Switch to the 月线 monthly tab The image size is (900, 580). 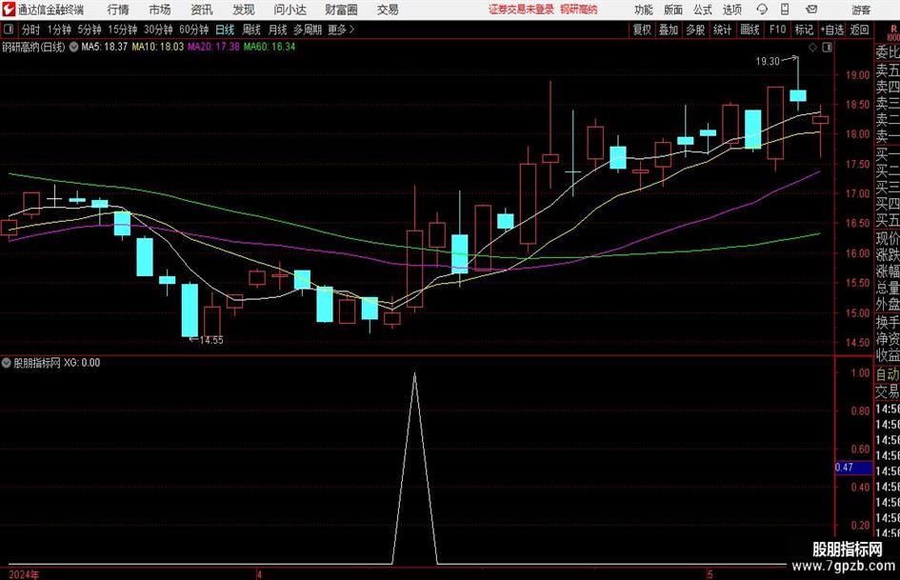[x=278, y=30]
